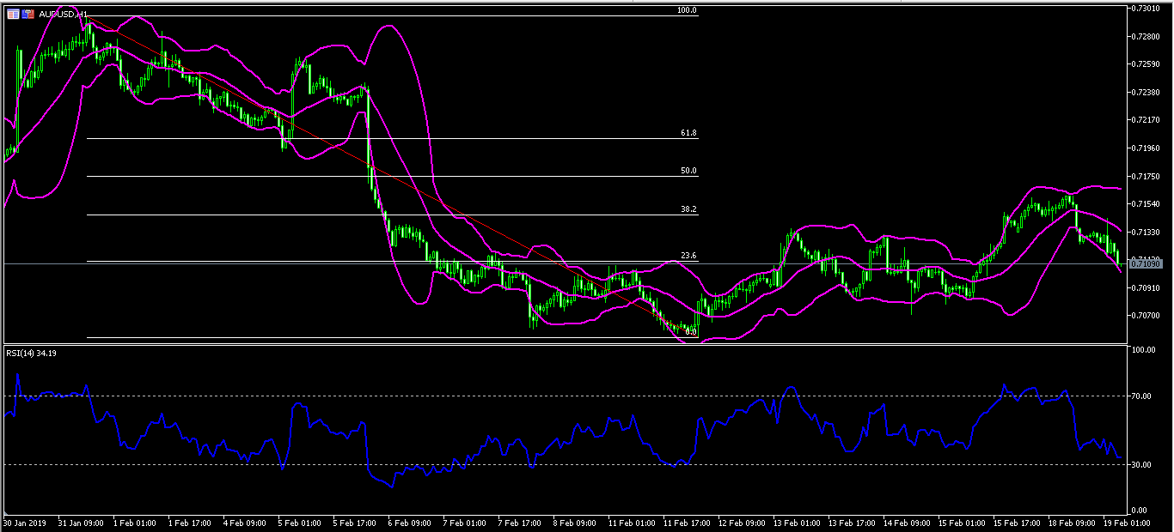1174x532 pixels.
Task: Click the Depth of Market table icon
Action: pyautogui.click(x=13, y=15)
